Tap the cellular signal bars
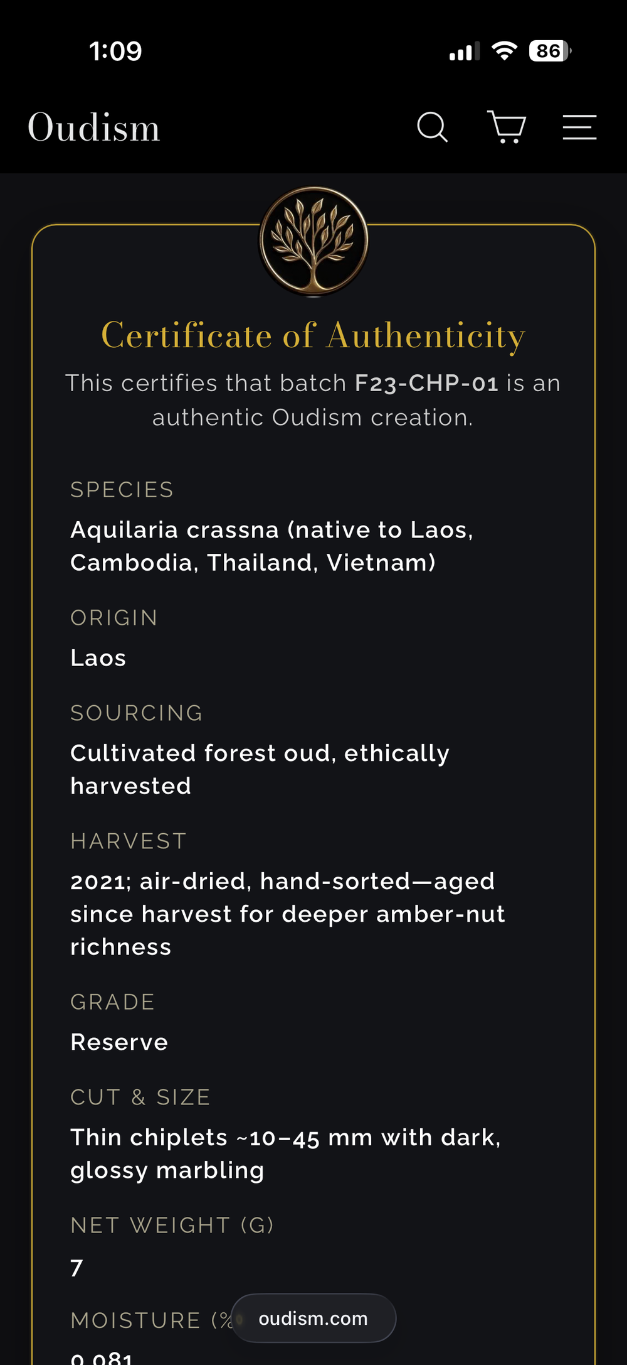Viewport: 627px width, 1365px height. [464, 51]
